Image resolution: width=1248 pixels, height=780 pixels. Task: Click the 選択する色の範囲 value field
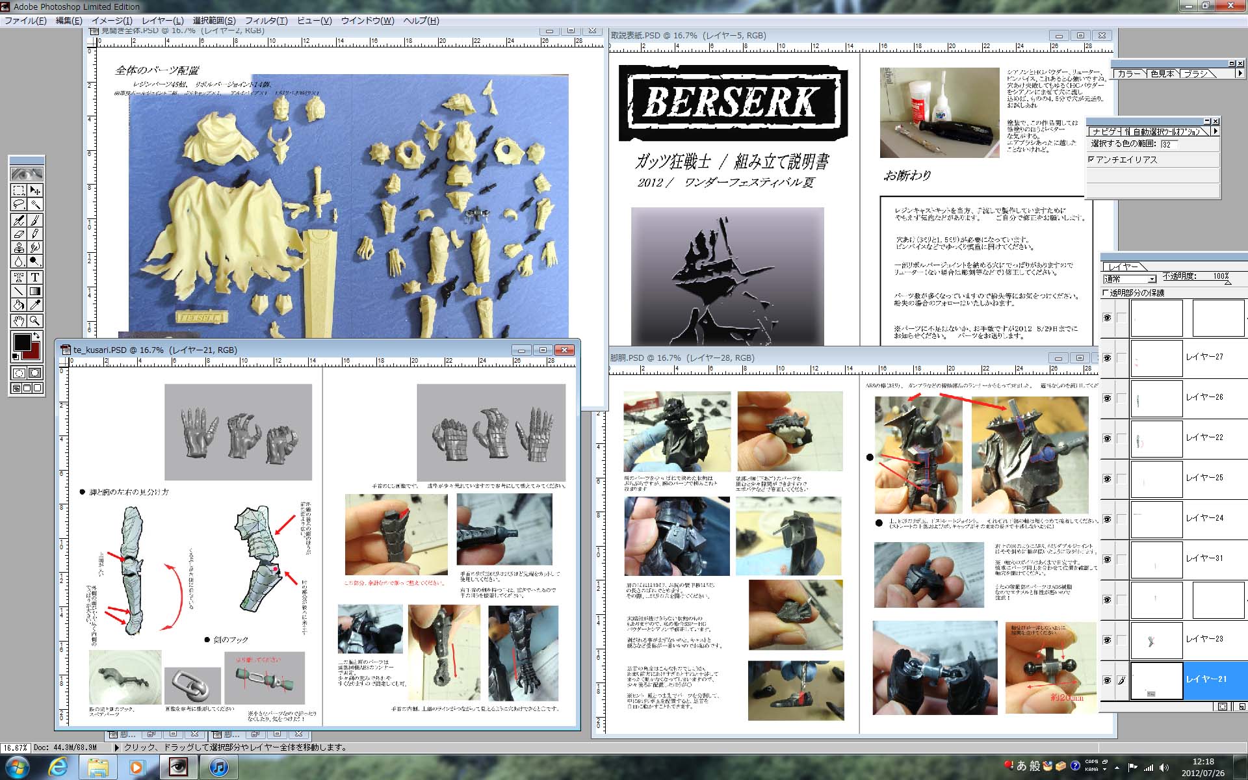pos(1169,144)
